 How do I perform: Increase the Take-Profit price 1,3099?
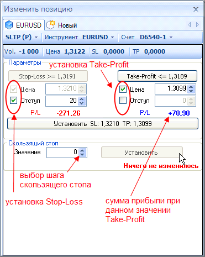pyautogui.click(x=191, y=87)
